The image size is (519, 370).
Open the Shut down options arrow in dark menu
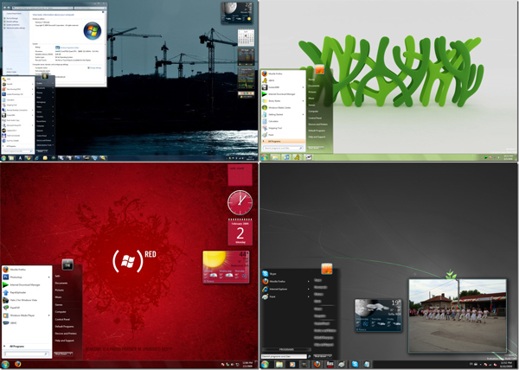click(x=330, y=356)
